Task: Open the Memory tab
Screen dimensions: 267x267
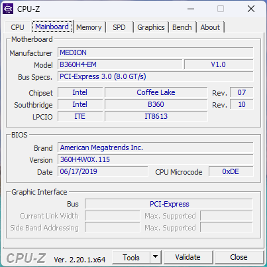Action: point(89,27)
